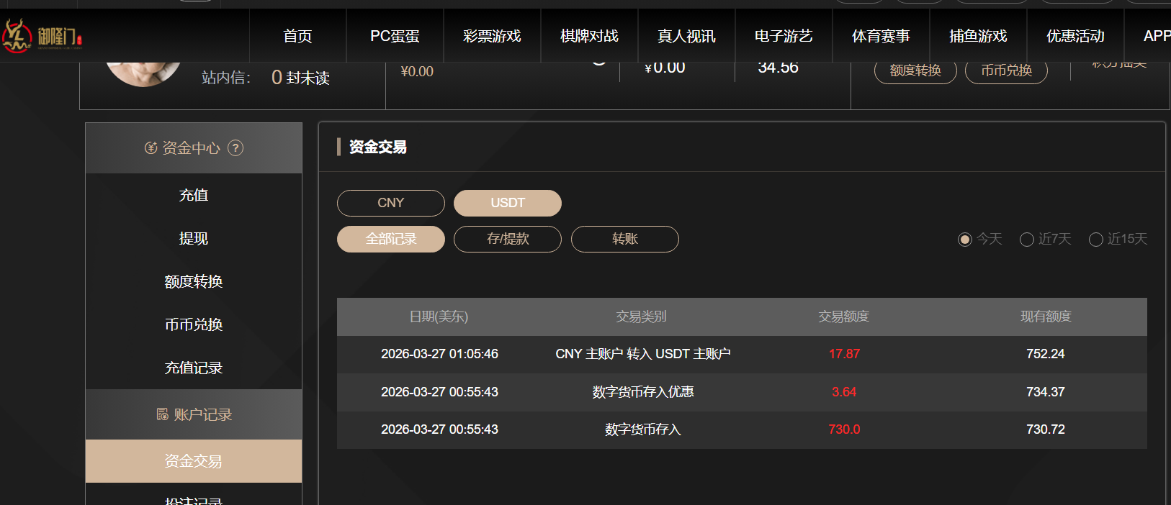
Task: Open 提现 in the sidebar
Action: click(x=194, y=238)
